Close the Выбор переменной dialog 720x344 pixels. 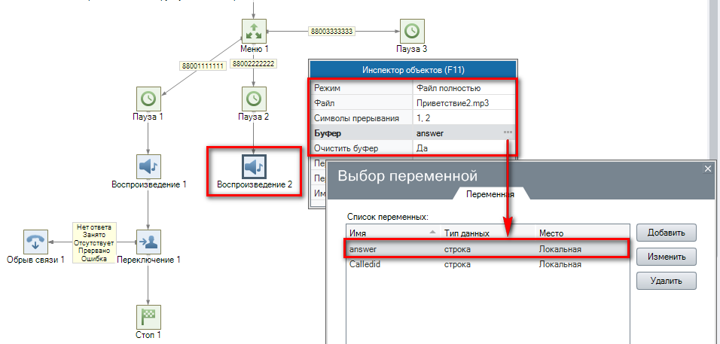[707, 169]
